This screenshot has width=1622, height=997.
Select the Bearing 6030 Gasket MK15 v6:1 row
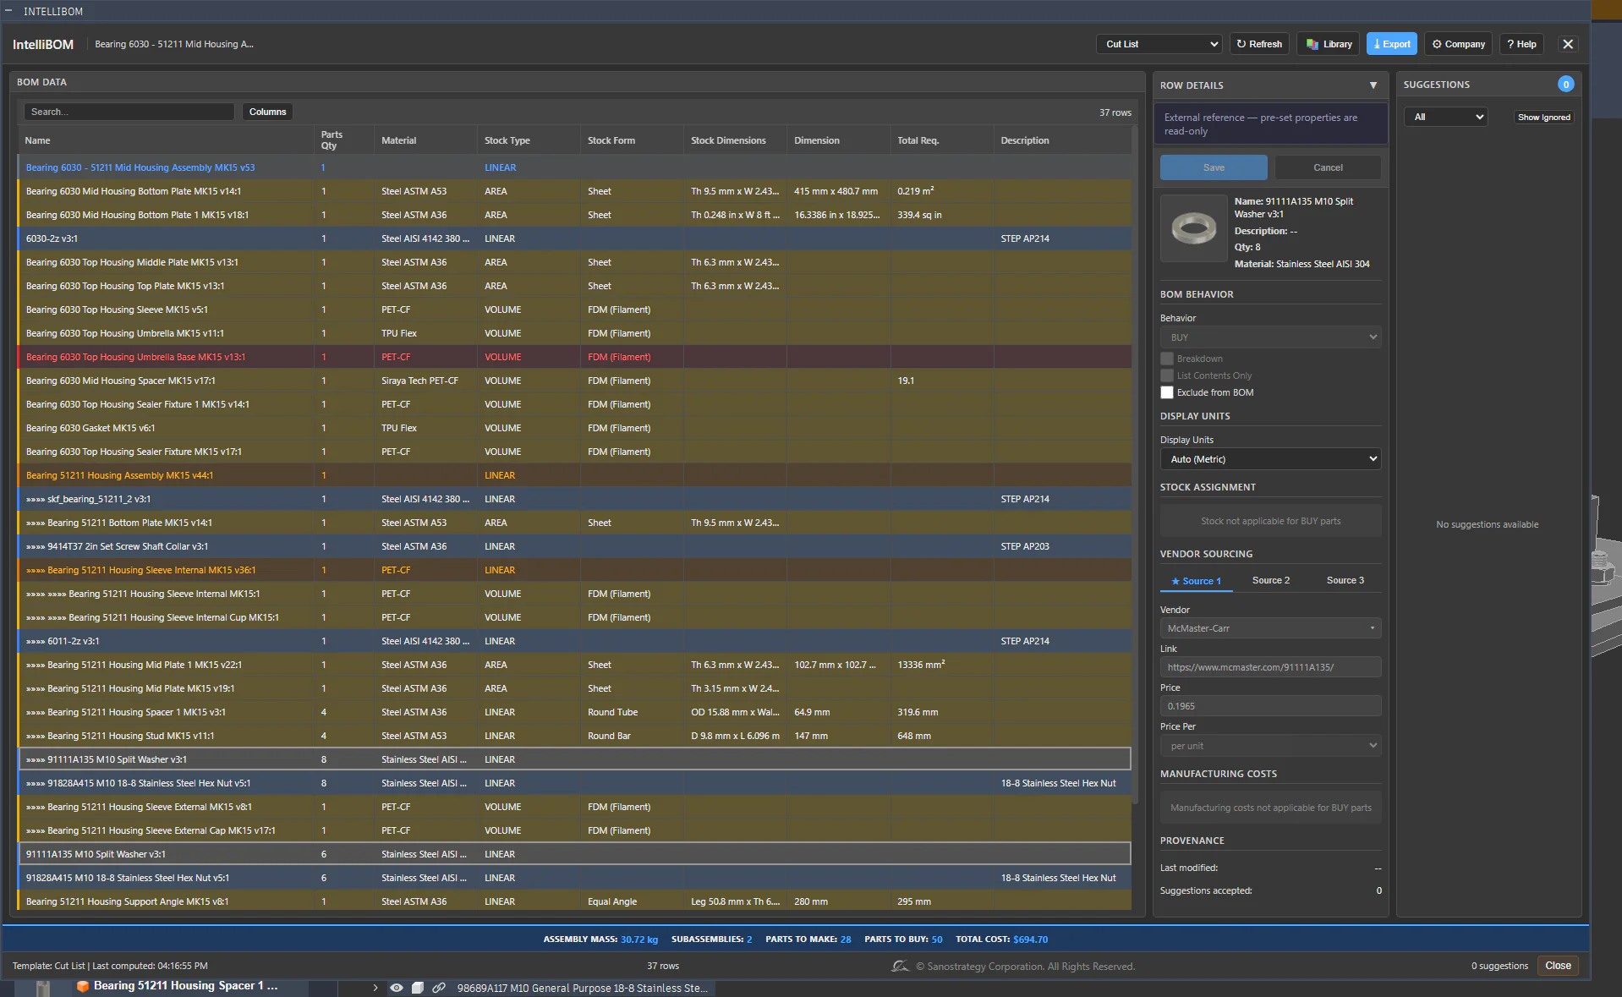[x=575, y=428]
